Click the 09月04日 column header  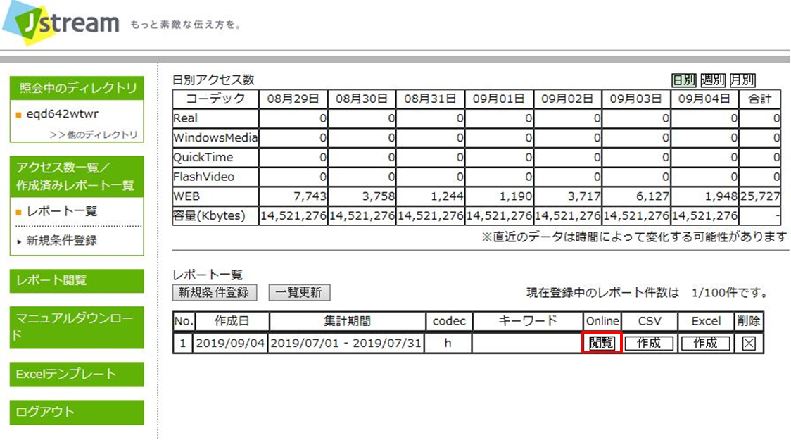(704, 99)
